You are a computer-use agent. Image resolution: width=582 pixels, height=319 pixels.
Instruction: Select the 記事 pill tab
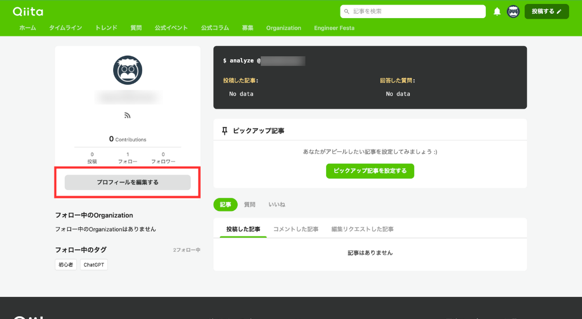pos(225,205)
